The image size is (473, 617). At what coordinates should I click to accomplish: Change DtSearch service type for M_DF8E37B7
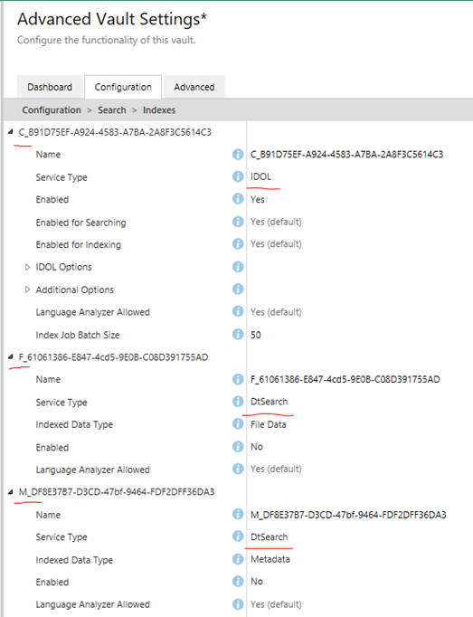pos(270,537)
